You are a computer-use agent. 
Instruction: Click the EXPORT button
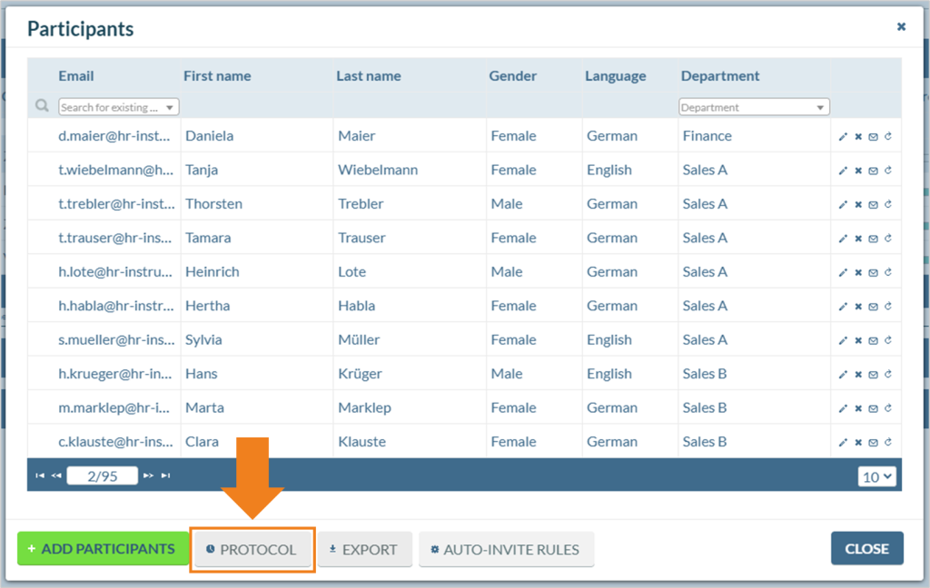pos(364,550)
